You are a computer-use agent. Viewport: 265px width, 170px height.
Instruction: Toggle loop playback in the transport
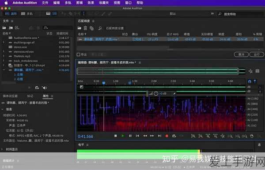pos(174,136)
